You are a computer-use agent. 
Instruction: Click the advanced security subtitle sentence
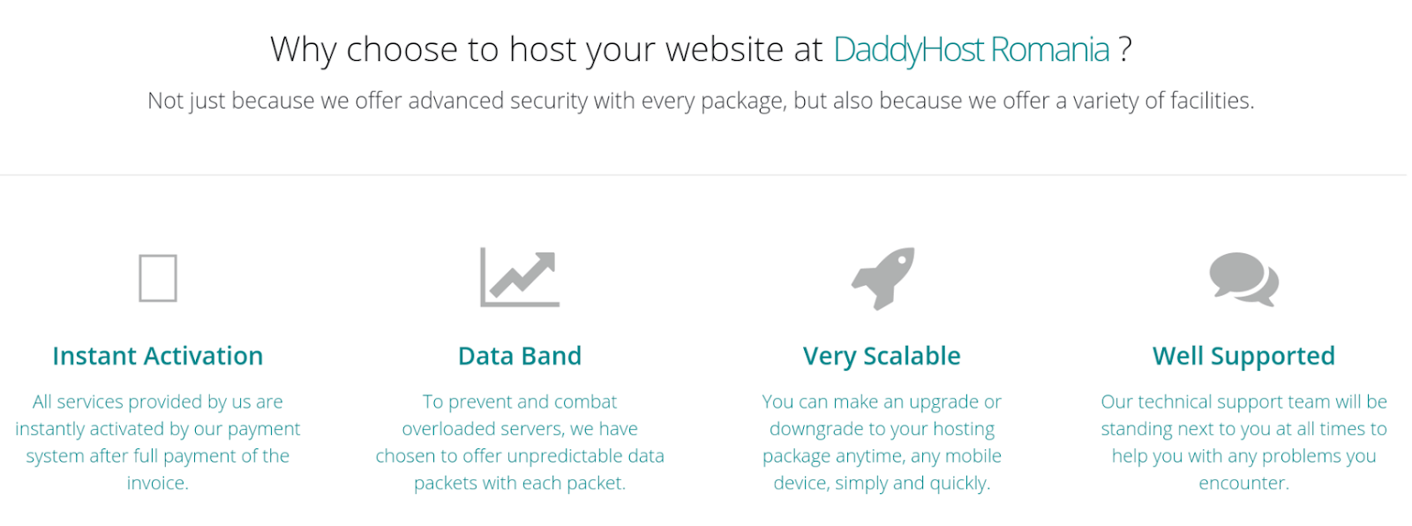(x=701, y=101)
